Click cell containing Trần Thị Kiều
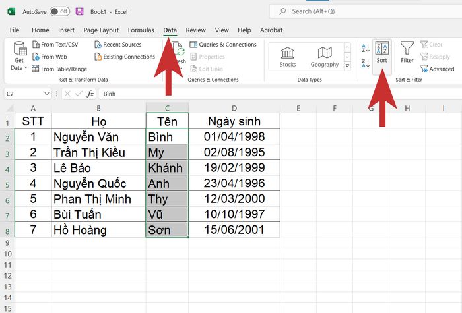Screen dimensions: 462x313 point(98,152)
